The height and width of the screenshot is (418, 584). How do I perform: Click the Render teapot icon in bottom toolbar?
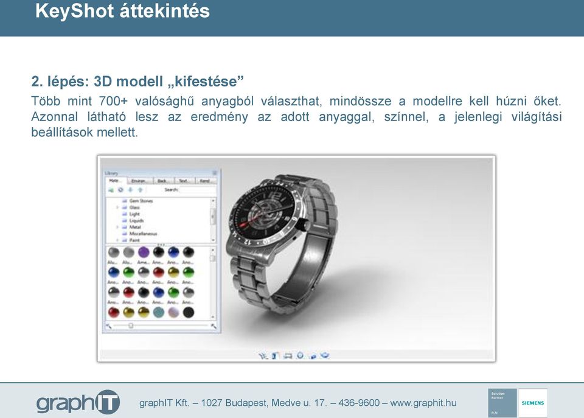click(x=325, y=355)
